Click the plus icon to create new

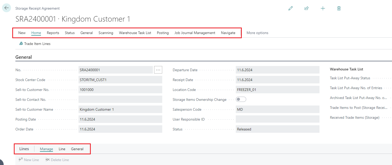click(x=323, y=8)
